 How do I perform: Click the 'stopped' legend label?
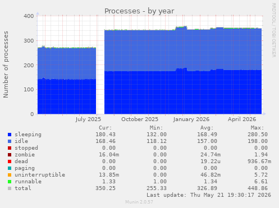coord(26,148)
